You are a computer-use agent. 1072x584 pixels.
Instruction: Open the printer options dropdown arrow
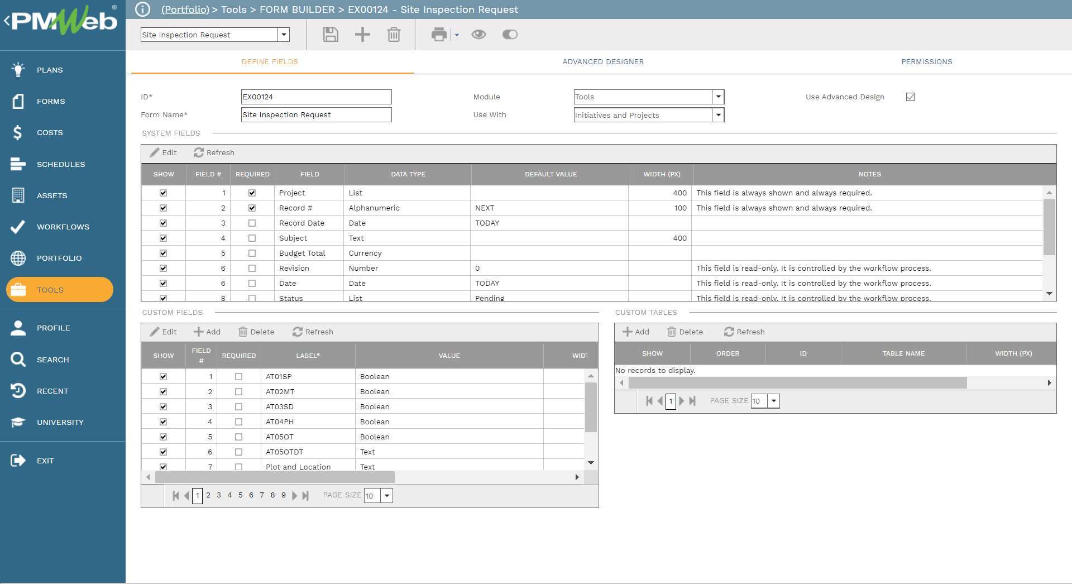tap(457, 35)
